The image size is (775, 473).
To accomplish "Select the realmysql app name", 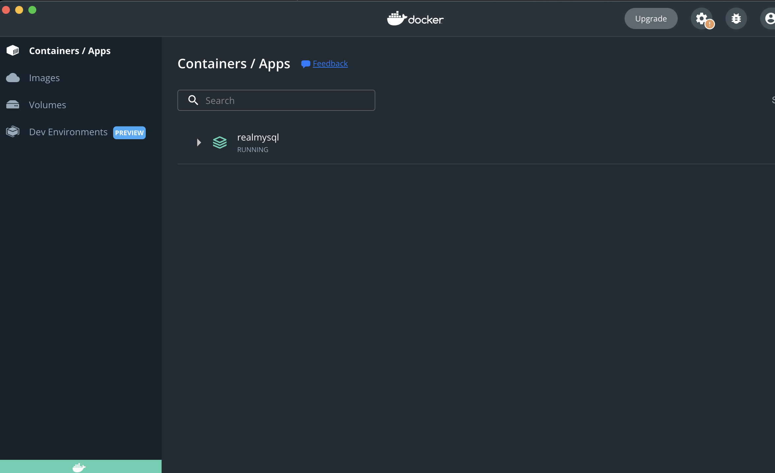I will click(258, 137).
